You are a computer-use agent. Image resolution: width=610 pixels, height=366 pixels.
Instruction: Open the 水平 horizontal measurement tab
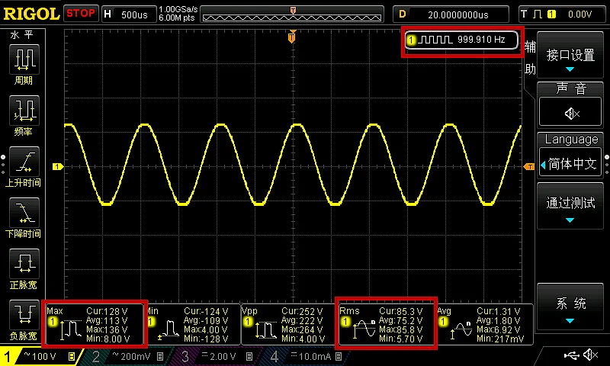pyautogui.click(x=22, y=35)
